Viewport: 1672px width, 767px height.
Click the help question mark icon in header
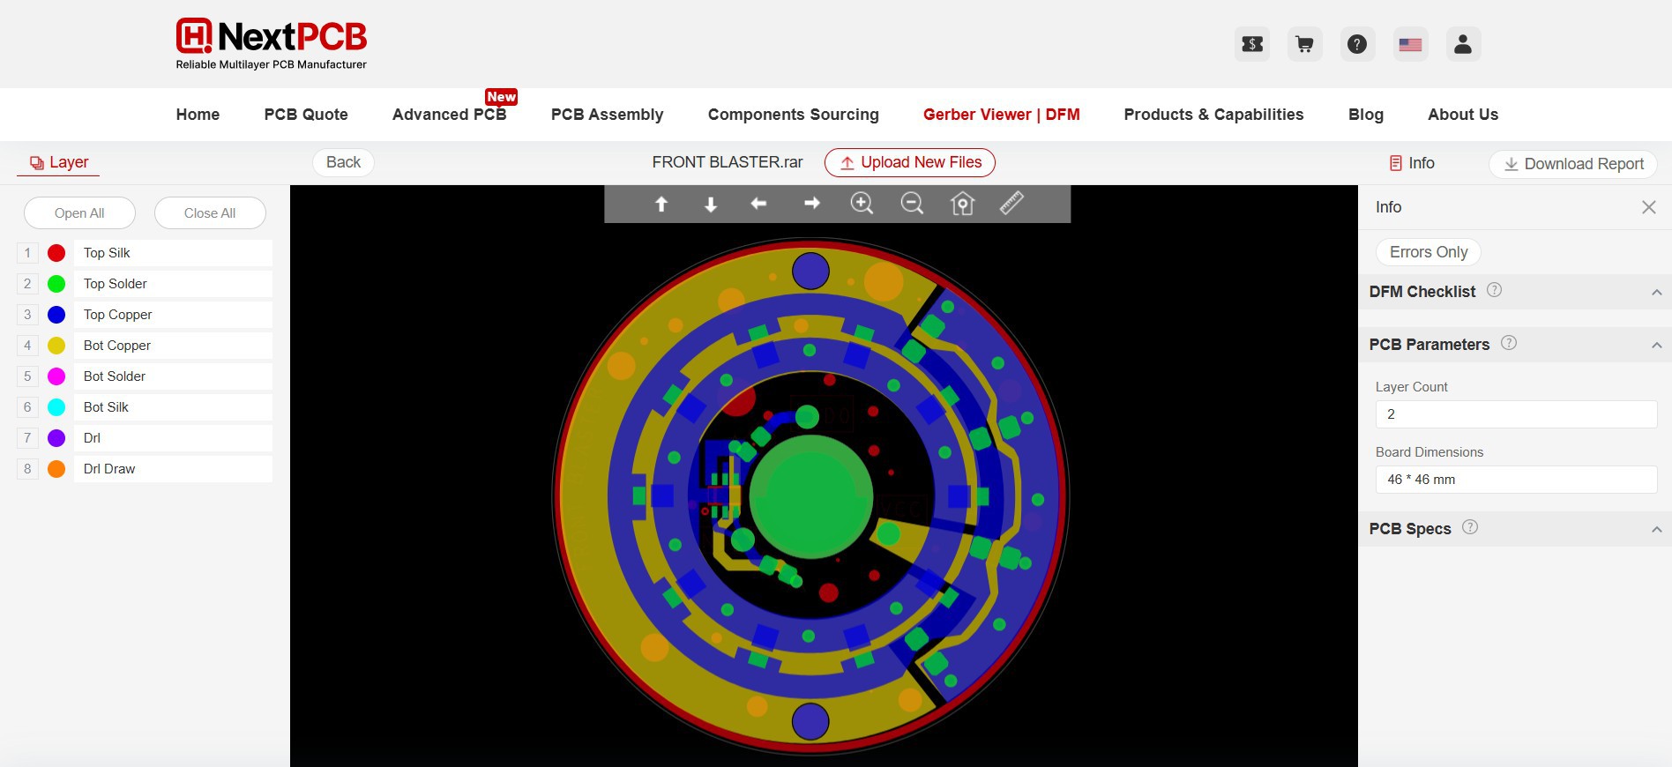[x=1357, y=44]
